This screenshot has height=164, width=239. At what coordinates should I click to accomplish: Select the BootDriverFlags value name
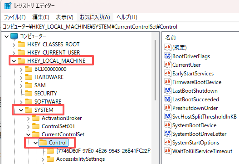coord(191,56)
